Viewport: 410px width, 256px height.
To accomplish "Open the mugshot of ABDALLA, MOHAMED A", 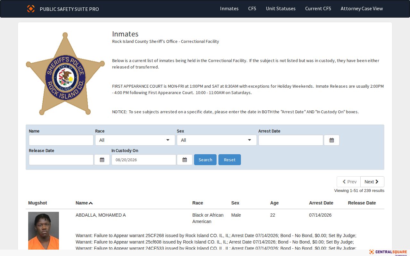I will click(x=44, y=231).
